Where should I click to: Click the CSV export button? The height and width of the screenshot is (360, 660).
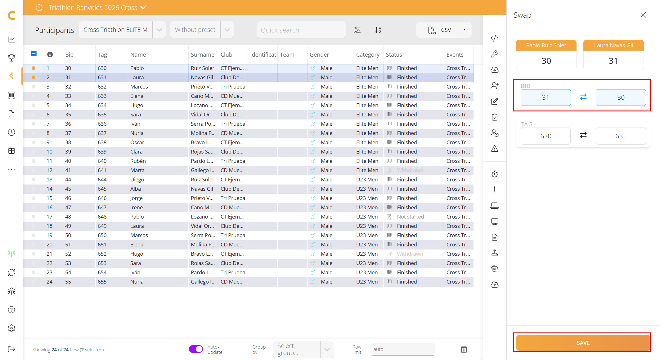click(437, 30)
